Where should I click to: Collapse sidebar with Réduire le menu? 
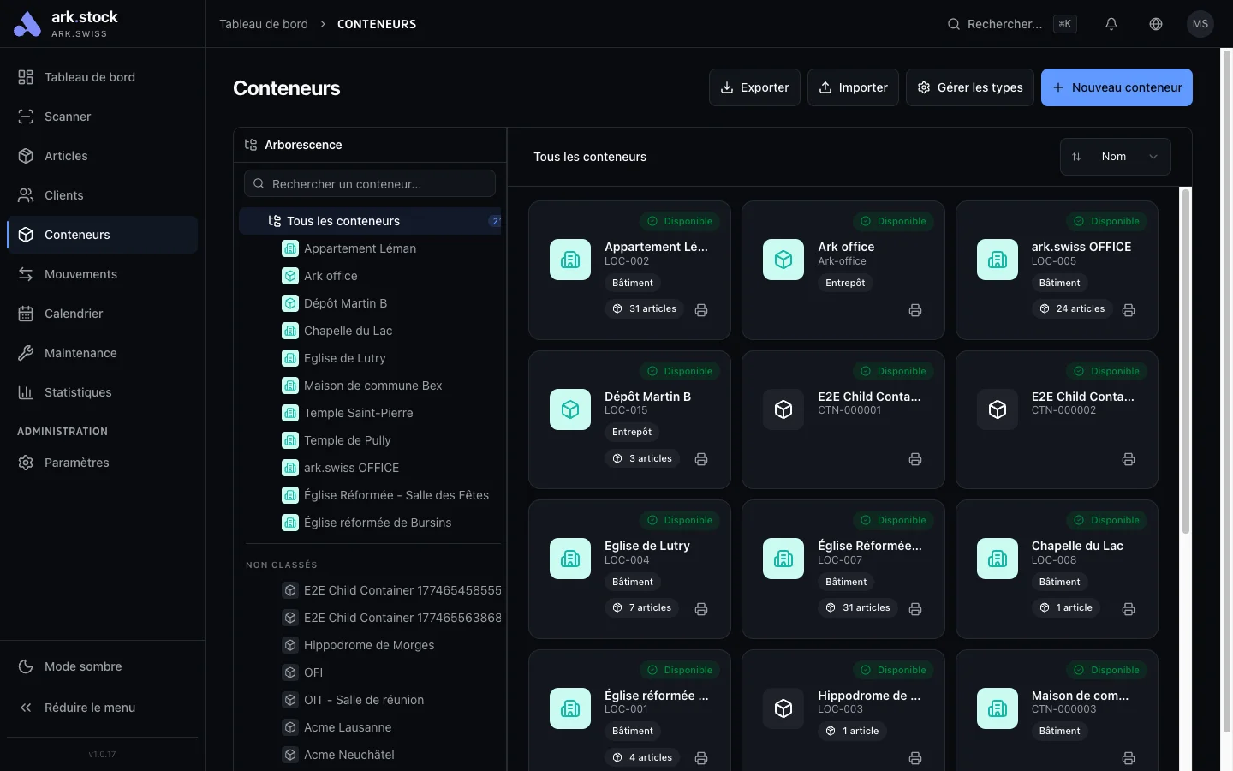(89, 708)
